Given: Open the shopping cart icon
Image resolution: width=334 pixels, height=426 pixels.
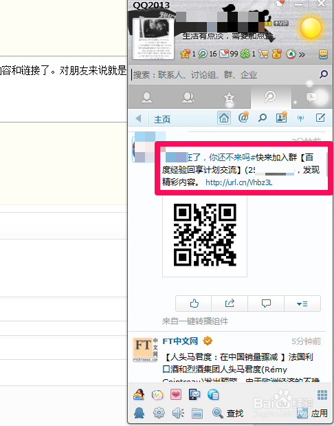Looking at the screenshot, I should coord(263,54).
